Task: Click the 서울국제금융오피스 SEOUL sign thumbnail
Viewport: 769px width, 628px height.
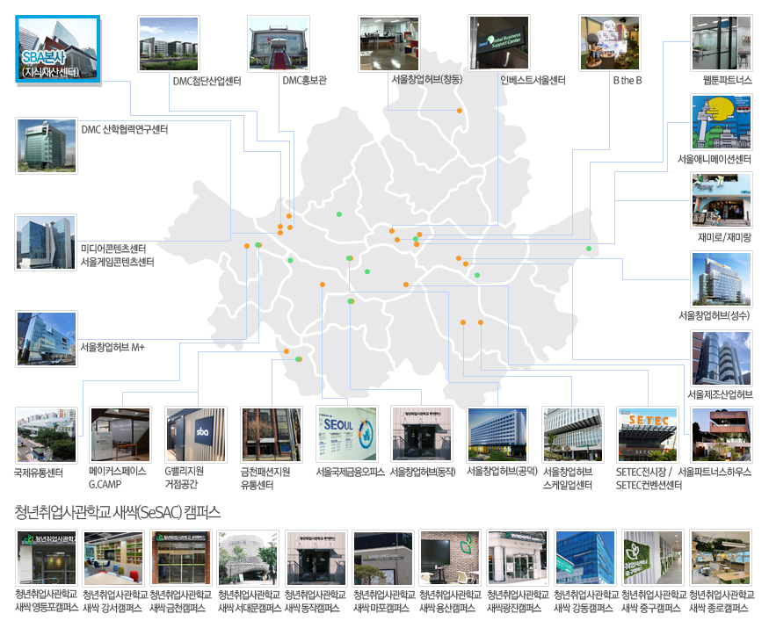Action: [x=347, y=434]
